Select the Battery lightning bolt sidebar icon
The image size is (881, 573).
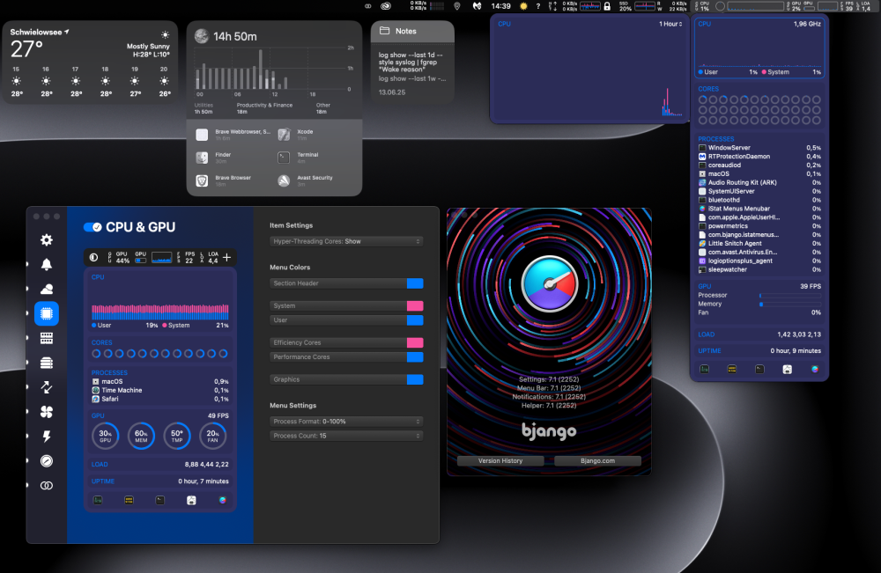click(x=47, y=437)
